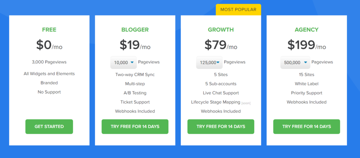The image size is (360, 158).
Task: Click the blue arrow in Growth pageviews selector
Action: click(x=218, y=63)
